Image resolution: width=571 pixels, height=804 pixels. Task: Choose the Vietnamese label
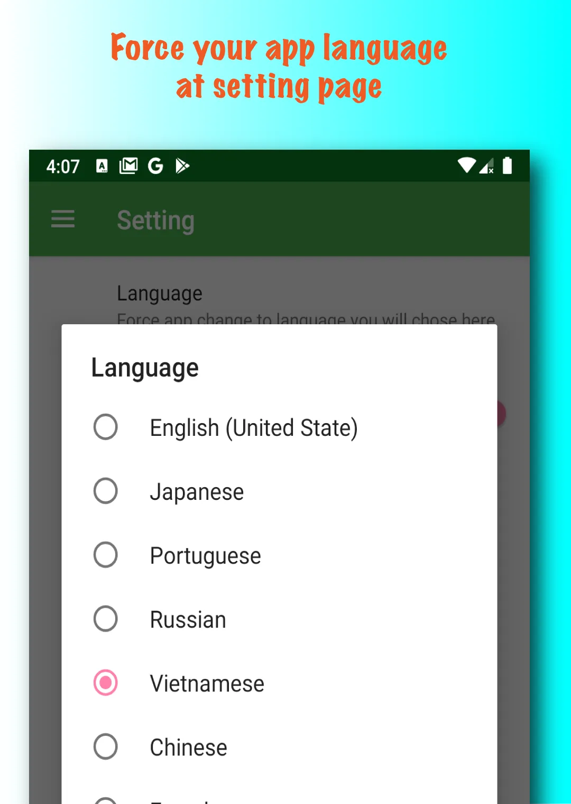pos(207,684)
